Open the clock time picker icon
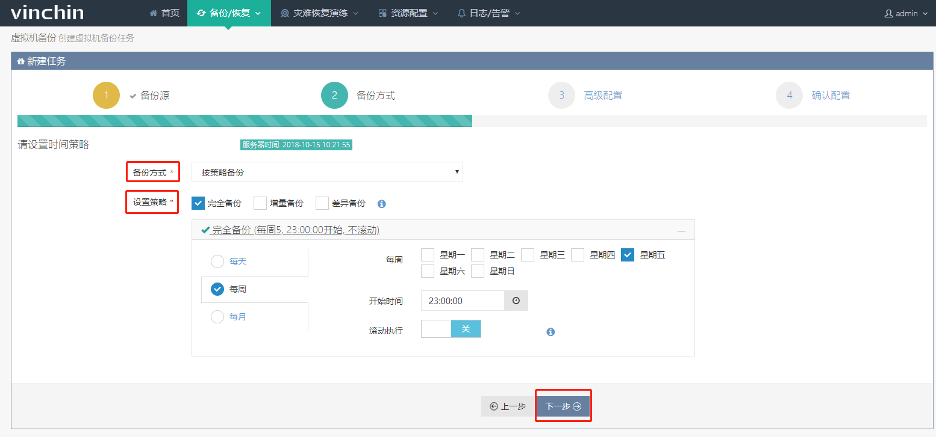936x437 pixels. pos(516,301)
